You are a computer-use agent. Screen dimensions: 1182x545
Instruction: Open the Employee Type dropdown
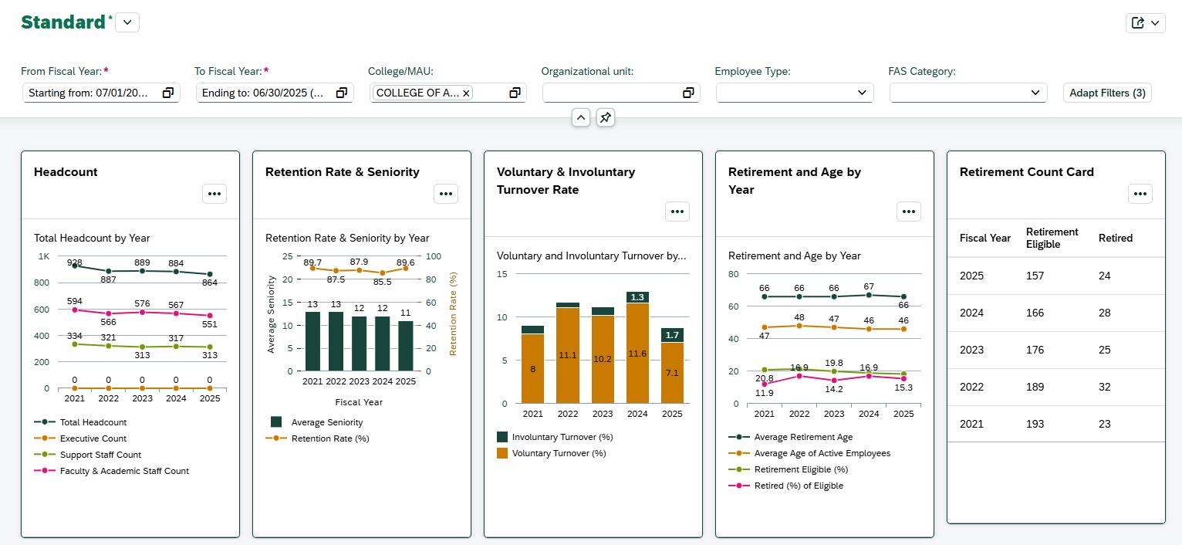click(862, 93)
